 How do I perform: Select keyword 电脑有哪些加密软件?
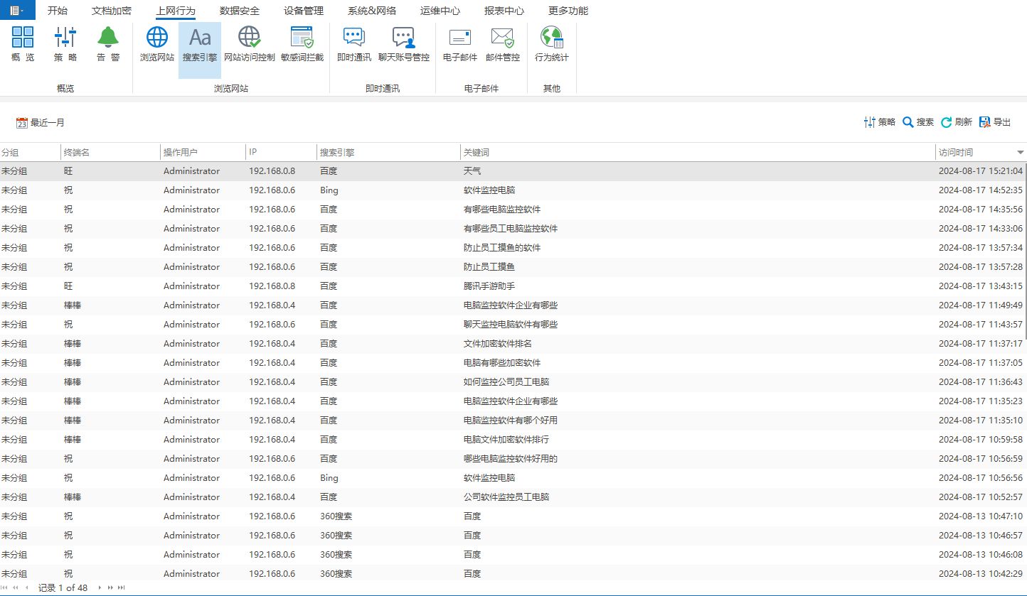coord(502,363)
